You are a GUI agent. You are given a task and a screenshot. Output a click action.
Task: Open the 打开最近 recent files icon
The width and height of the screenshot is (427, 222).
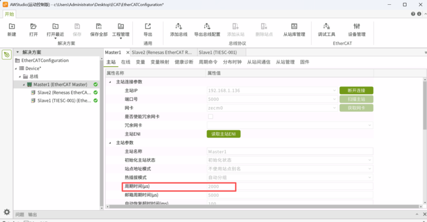55,26
